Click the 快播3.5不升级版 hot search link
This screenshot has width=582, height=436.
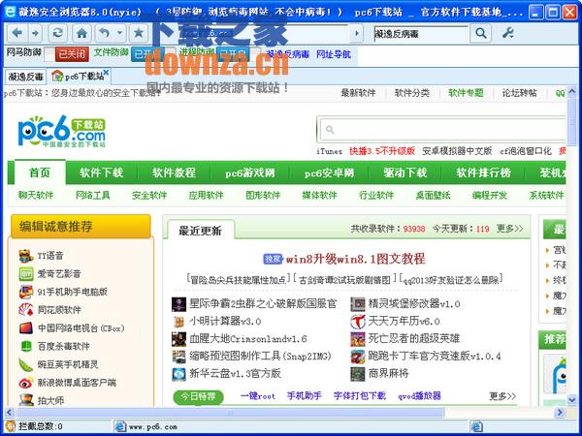click(382, 151)
